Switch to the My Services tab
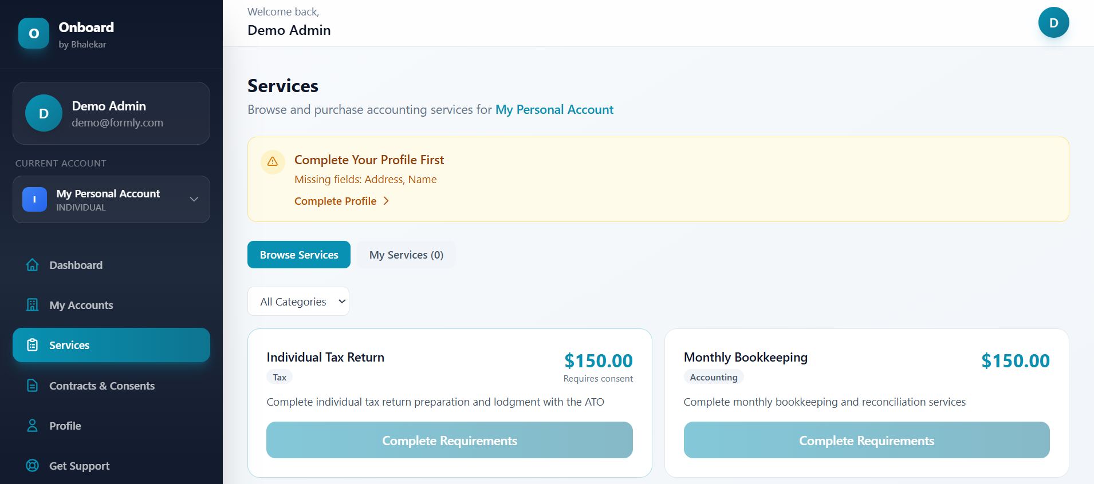 click(x=406, y=255)
